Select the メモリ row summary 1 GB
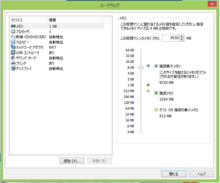Image resolution: width=220 pixels, height=183 pixels. click(53, 26)
